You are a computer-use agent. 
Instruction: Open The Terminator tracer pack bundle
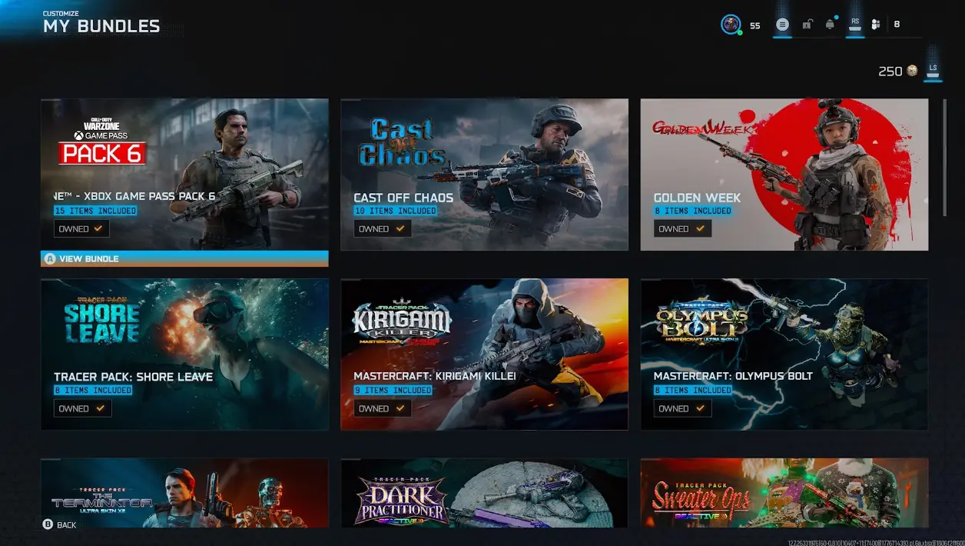184,493
